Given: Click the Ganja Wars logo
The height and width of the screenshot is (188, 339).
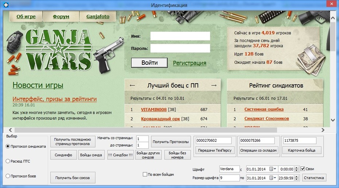Looking at the screenshot, I should pyautogui.click(x=58, y=50).
